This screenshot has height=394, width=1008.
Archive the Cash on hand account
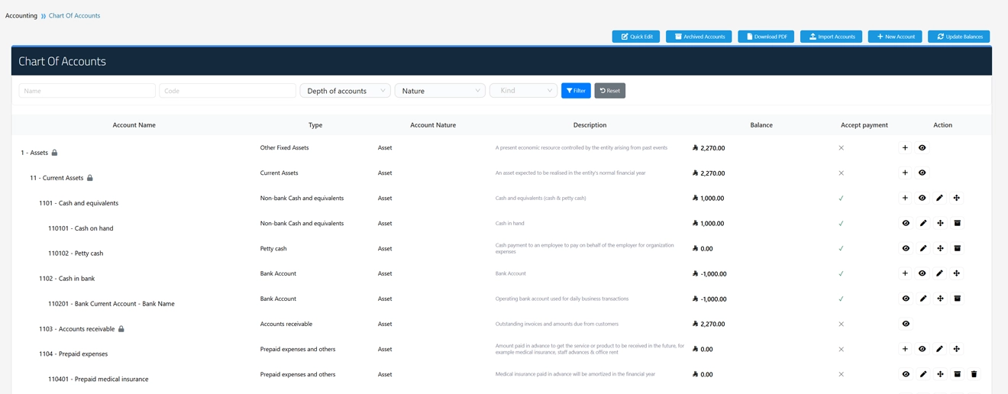[957, 224]
